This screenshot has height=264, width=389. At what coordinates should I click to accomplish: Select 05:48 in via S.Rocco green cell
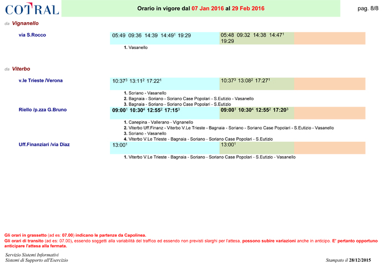point(227,35)
